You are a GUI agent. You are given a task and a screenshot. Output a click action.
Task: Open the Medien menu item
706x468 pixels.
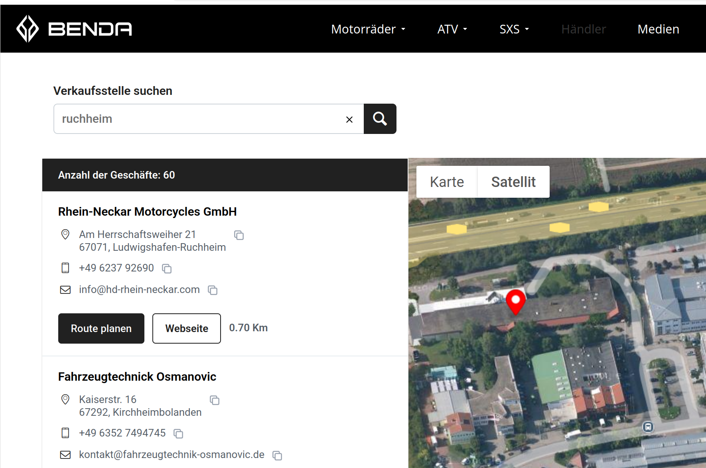[658, 29]
